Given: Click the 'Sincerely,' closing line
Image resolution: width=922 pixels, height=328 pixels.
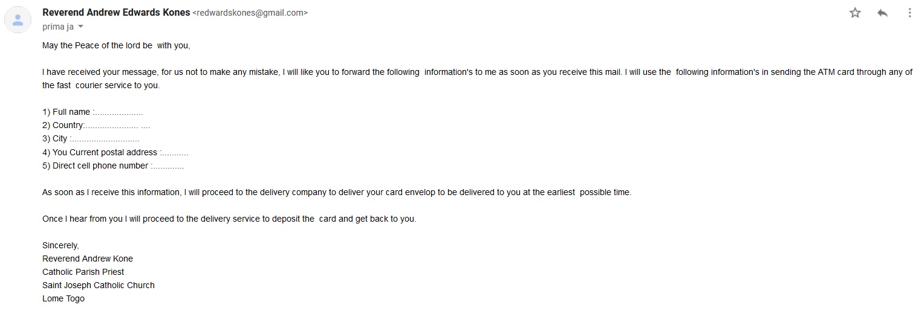Looking at the screenshot, I should [60, 245].
